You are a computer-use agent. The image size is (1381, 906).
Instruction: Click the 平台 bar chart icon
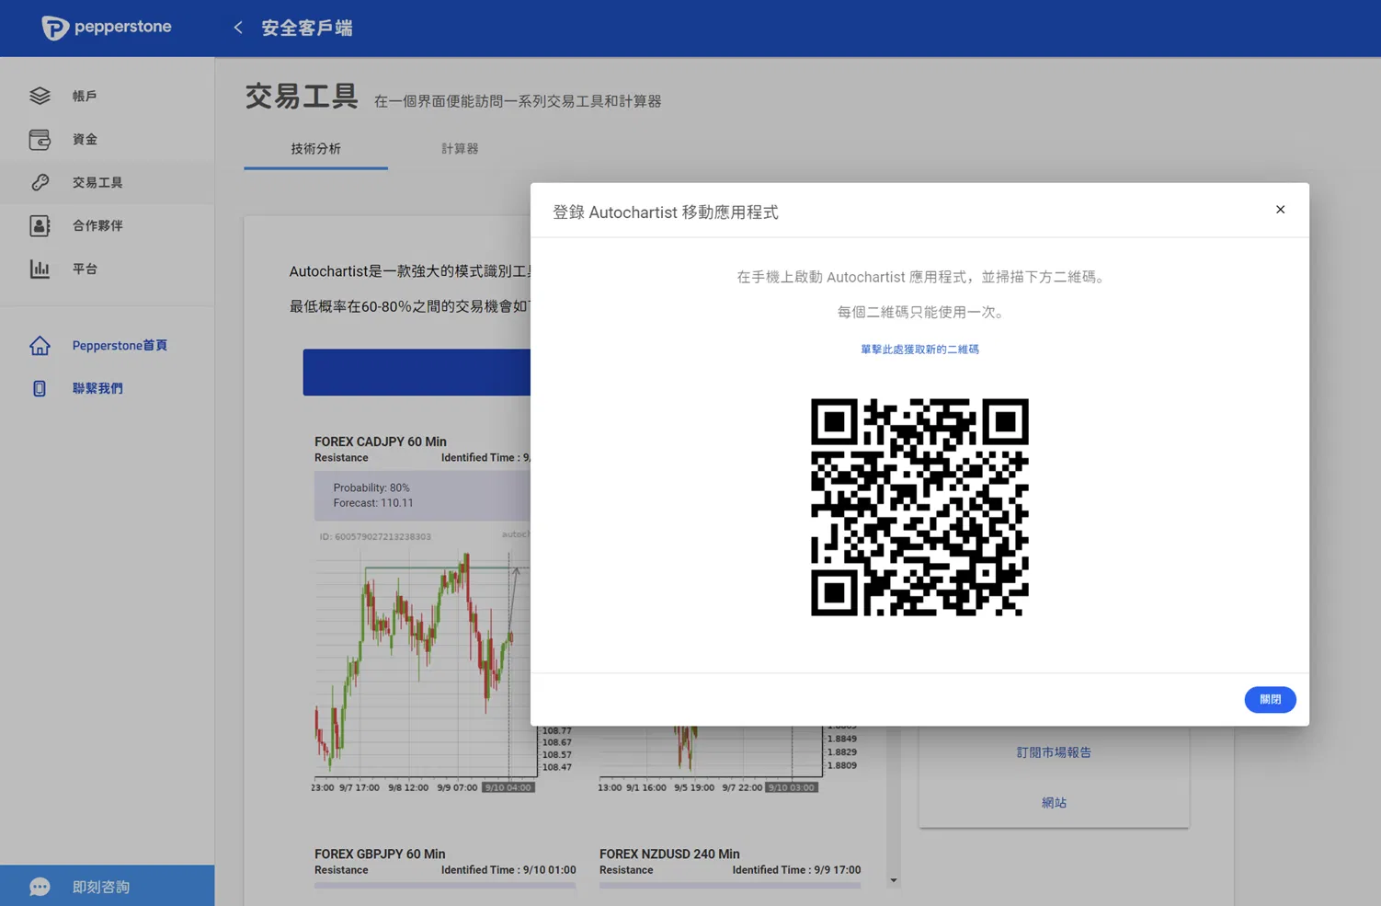pyautogui.click(x=40, y=269)
